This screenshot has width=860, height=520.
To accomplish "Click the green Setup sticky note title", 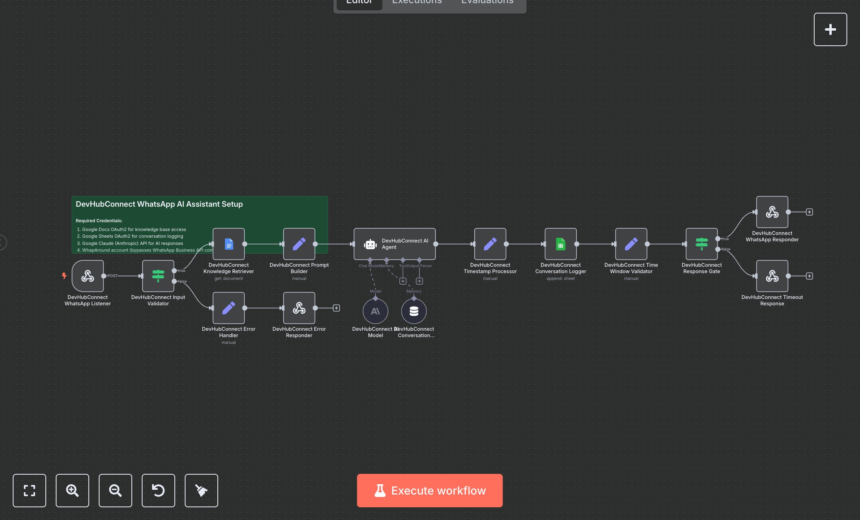I will 159,204.
